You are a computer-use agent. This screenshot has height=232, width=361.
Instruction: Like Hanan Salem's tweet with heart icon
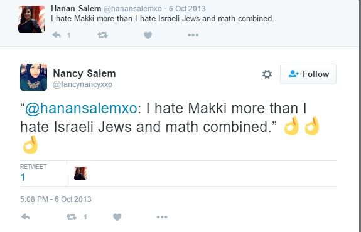[148, 35]
